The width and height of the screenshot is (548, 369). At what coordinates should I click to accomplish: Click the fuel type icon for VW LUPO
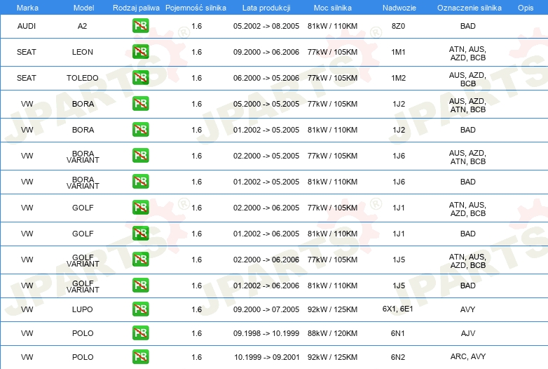pyautogui.click(x=140, y=309)
